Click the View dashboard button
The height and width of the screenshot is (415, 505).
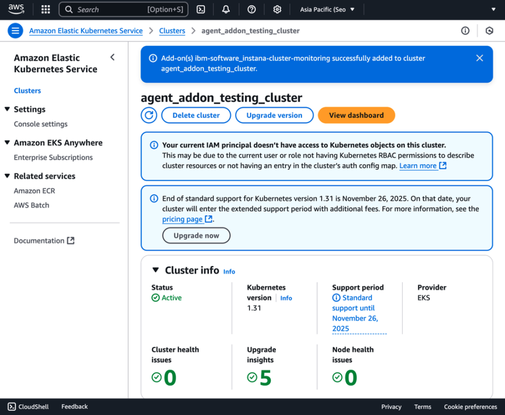tap(357, 115)
